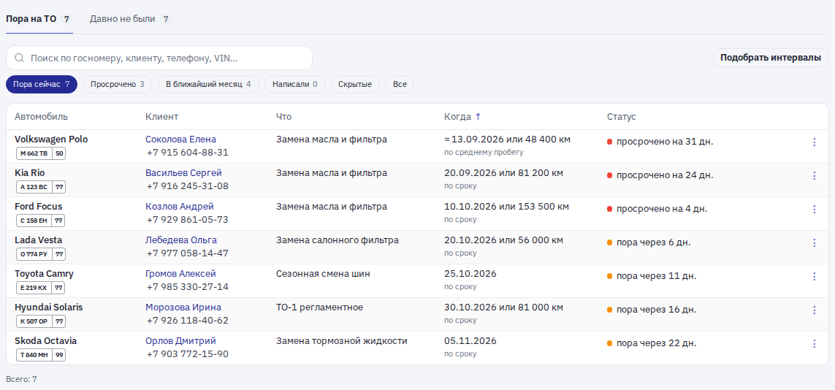Click the Автомобиль column header
Screen dimensions: 835x390
41,117
